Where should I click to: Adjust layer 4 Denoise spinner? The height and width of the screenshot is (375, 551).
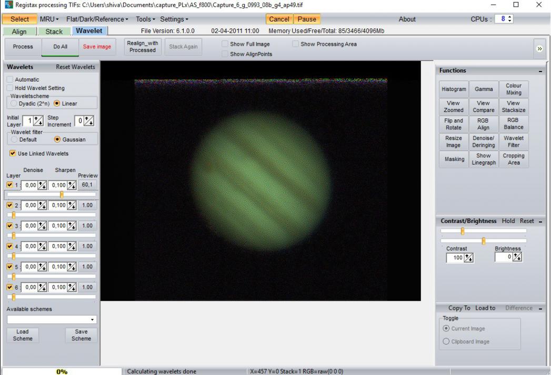(42, 247)
